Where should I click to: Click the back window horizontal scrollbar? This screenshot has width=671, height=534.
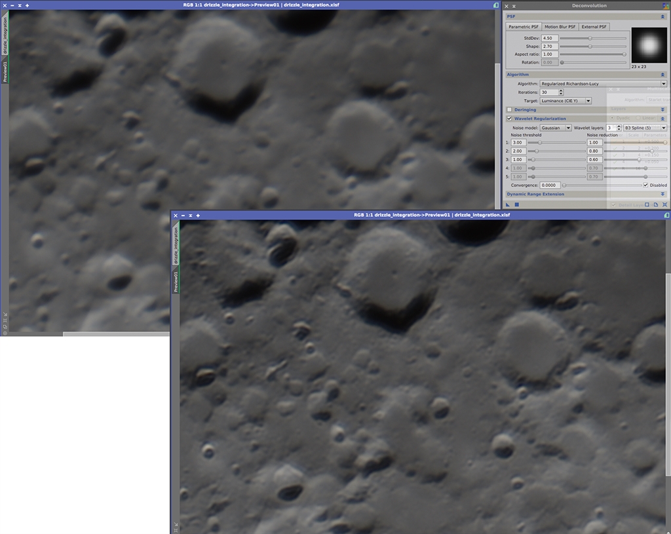pyautogui.click(x=117, y=334)
